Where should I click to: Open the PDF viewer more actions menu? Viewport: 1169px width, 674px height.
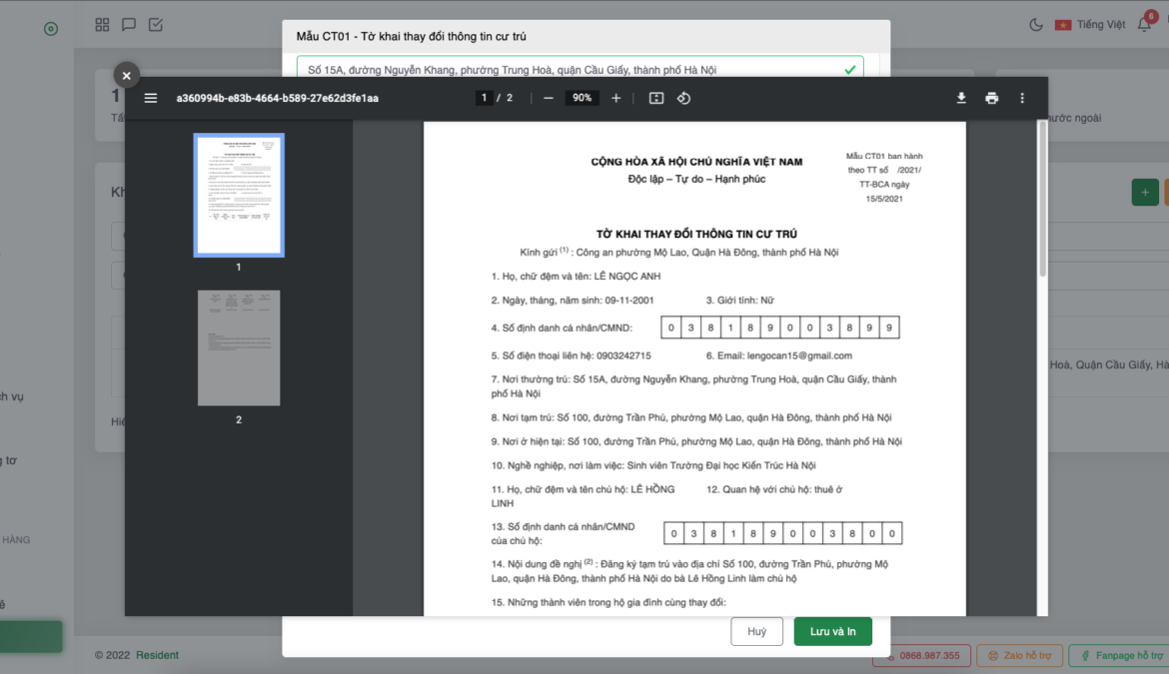(x=1022, y=98)
